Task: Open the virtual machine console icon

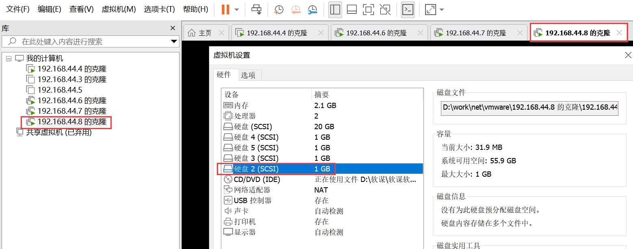Action: [408, 9]
